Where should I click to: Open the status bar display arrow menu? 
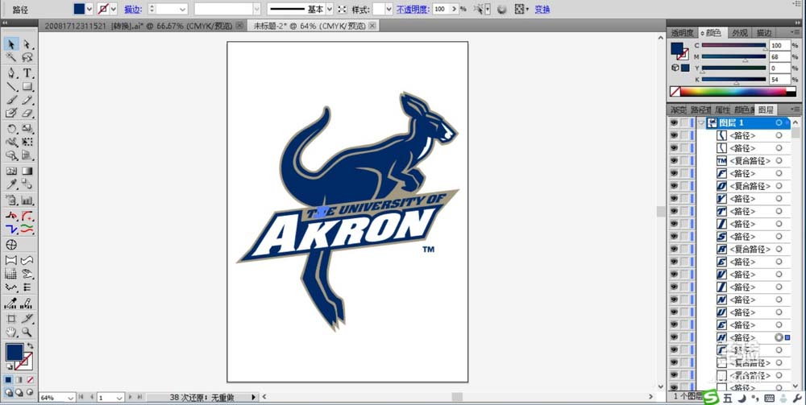(x=253, y=397)
